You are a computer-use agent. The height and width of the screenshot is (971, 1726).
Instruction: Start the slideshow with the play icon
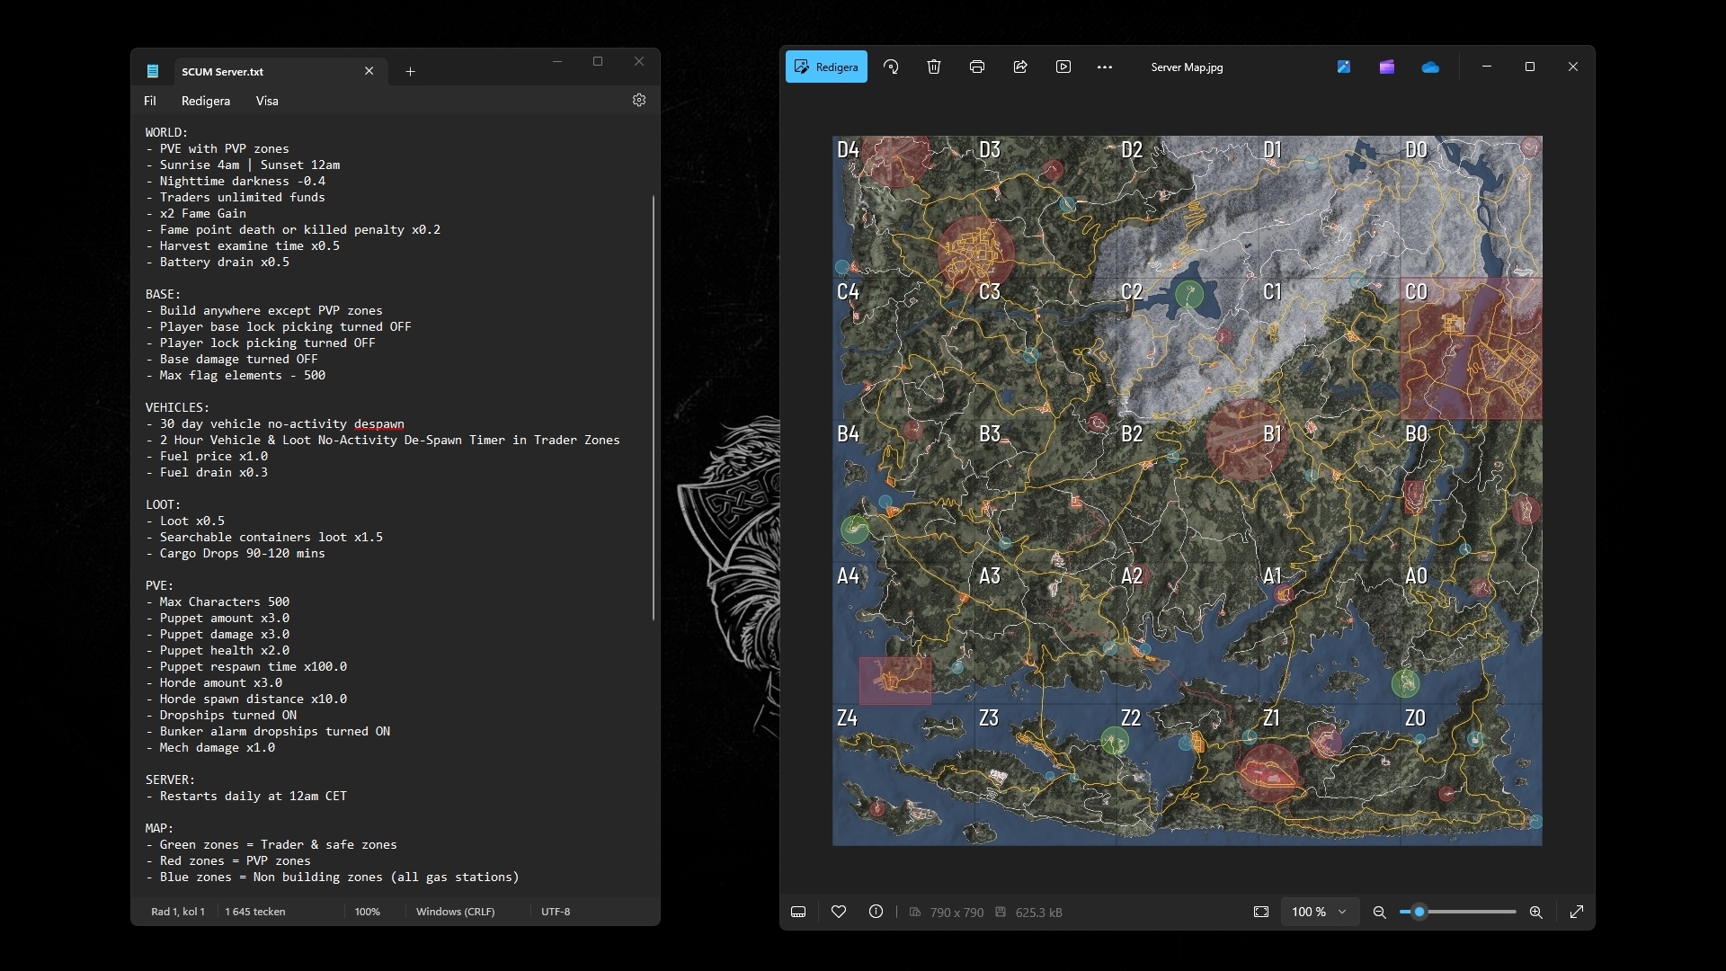pos(1063,67)
